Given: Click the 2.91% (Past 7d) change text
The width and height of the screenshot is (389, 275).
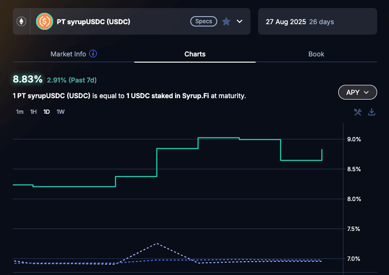Looking at the screenshot, I should pyautogui.click(x=72, y=80).
